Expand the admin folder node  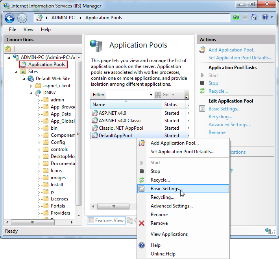click(39, 100)
